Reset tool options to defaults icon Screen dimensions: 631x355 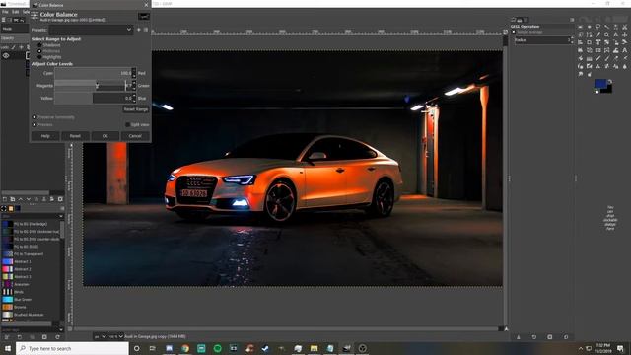tap(566, 337)
